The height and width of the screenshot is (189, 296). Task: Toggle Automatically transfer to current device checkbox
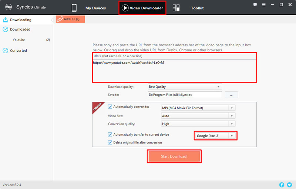tap(110, 135)
